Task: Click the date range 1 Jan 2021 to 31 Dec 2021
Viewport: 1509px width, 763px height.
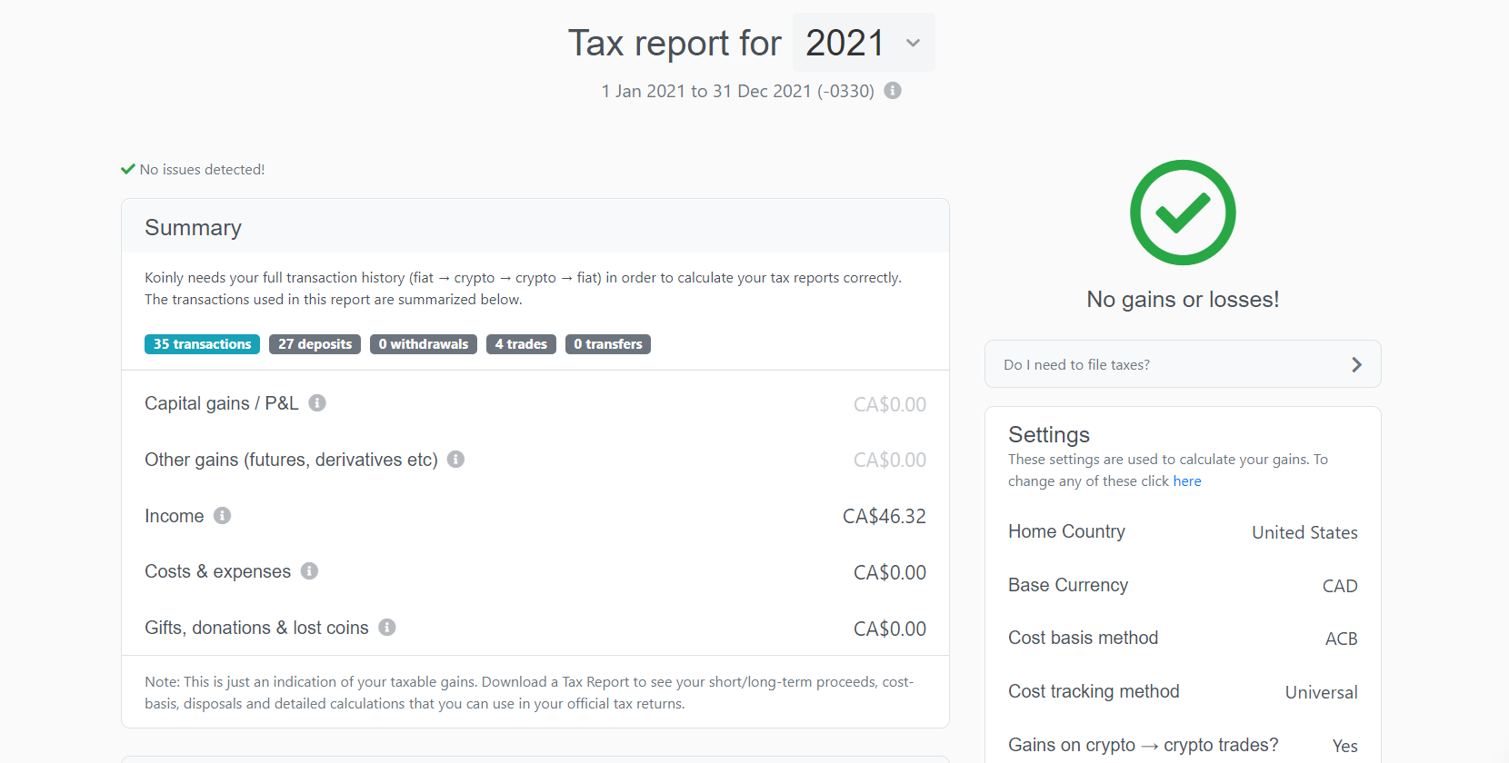Action: point(738,92)
